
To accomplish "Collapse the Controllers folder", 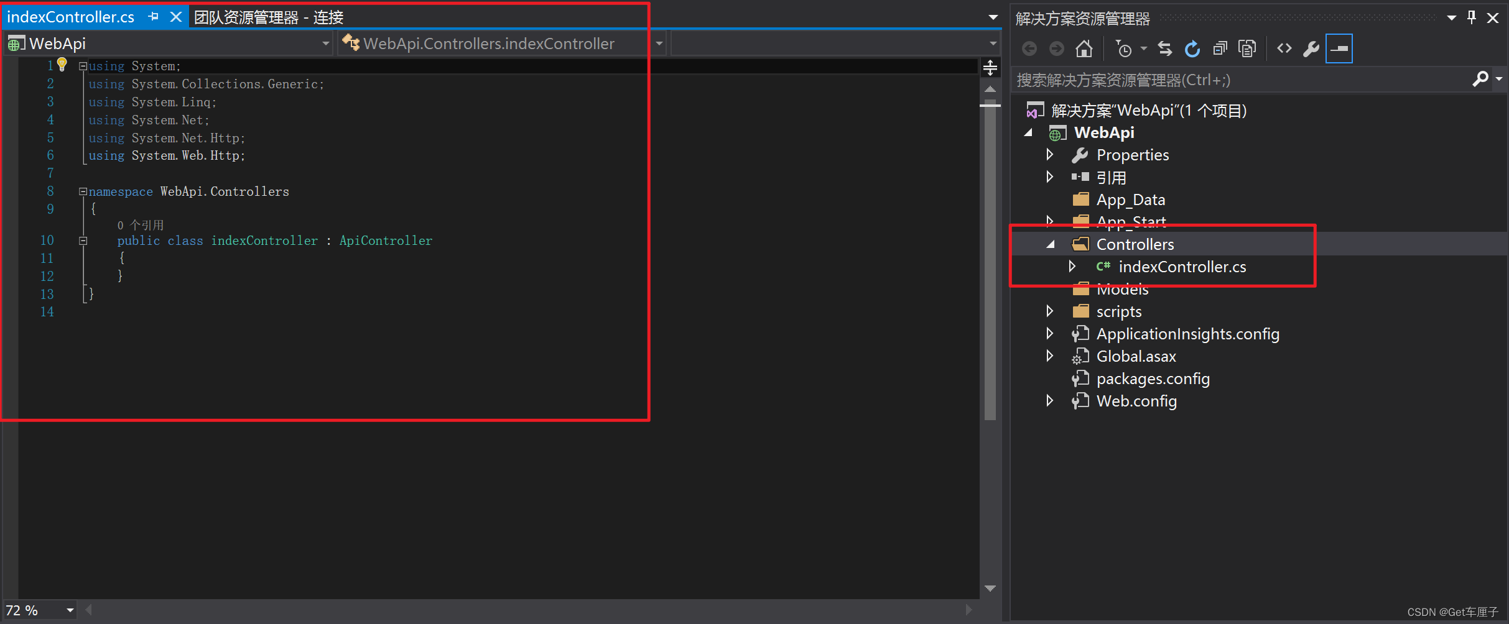I will [1051, 244].
